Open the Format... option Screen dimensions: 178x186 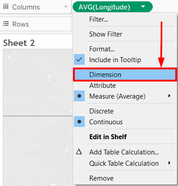coord(102,49)
